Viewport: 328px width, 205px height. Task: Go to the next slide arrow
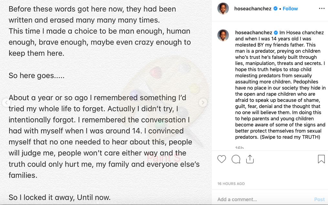(x=203, y=102)
